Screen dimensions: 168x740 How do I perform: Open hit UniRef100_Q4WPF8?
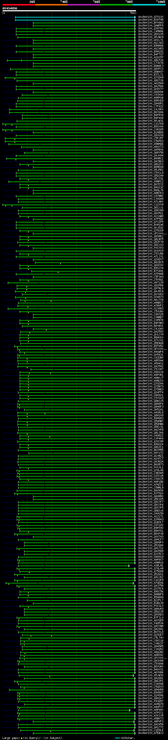click(x=151, y=25)
